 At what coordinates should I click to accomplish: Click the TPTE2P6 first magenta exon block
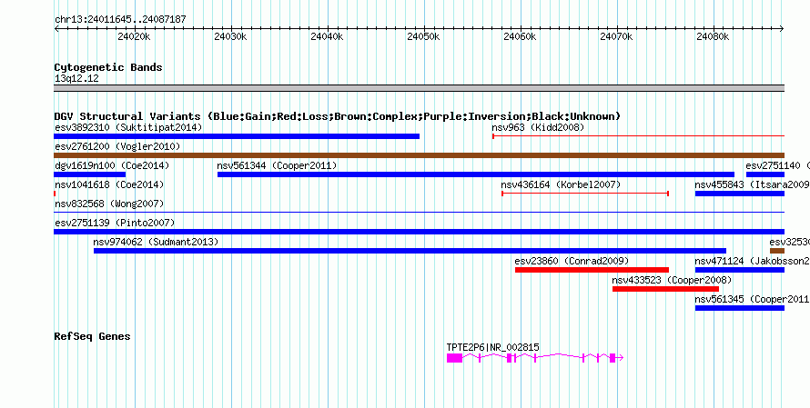pyautogui.click(x=454, y=358)
